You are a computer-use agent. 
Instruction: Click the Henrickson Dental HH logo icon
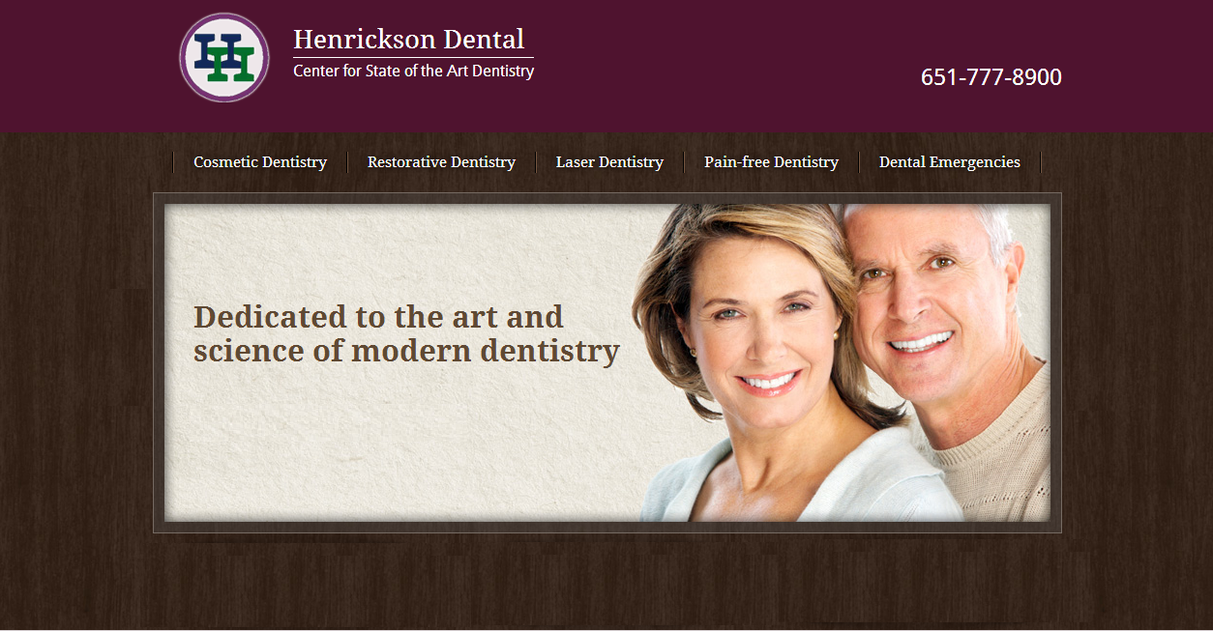tap(224, 57)
